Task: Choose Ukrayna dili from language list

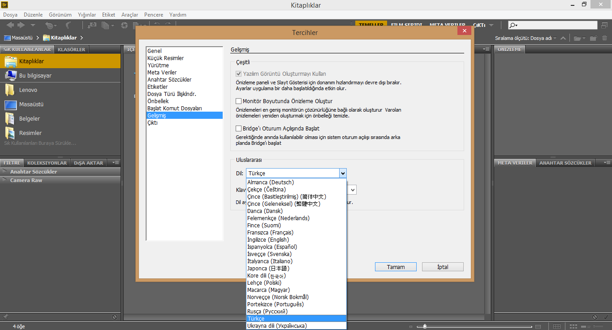Action: 296,326
